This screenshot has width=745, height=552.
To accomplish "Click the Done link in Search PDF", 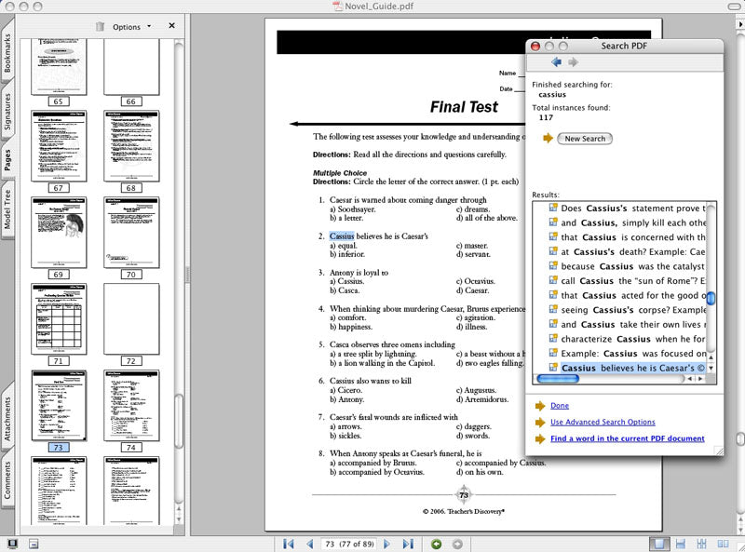I will [559, 406].
